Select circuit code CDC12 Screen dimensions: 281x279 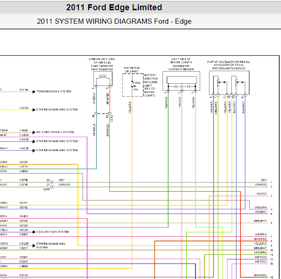pos(24,108)
